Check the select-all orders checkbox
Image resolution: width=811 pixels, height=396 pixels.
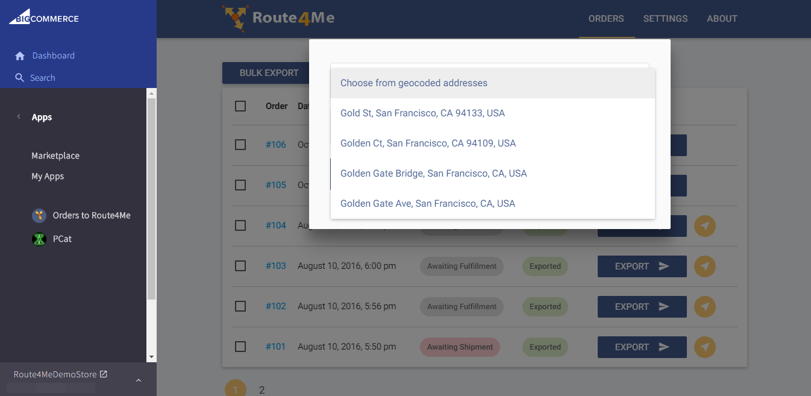pos(240,106)
